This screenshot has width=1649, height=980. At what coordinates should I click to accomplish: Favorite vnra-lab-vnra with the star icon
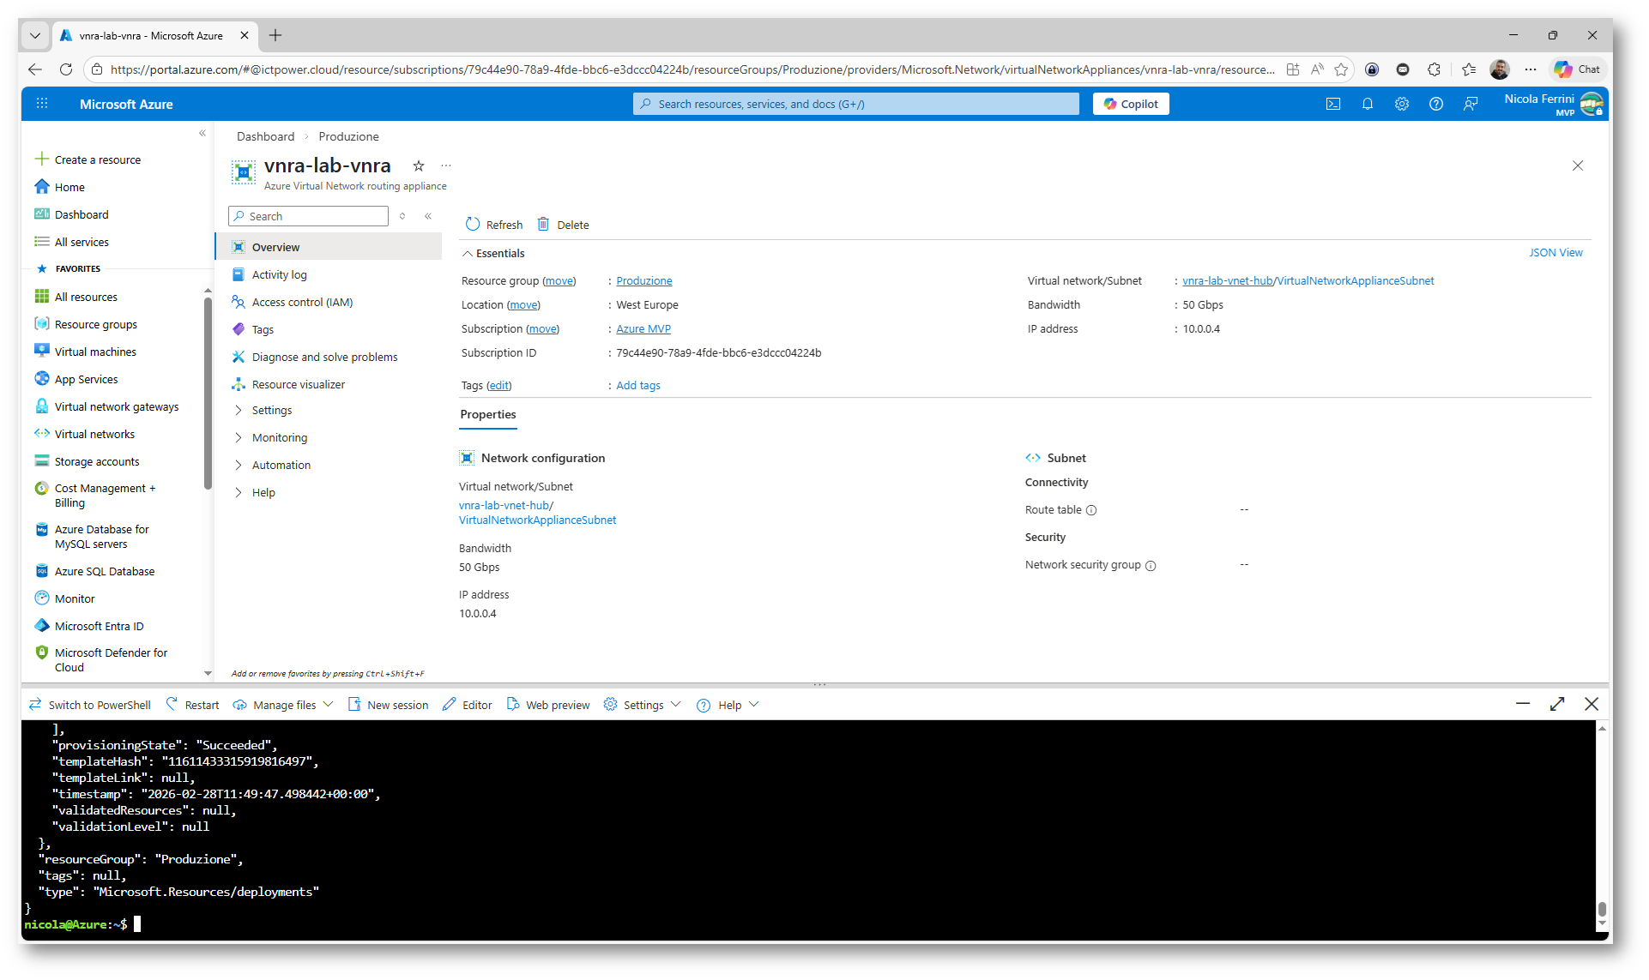click(419, 165)
